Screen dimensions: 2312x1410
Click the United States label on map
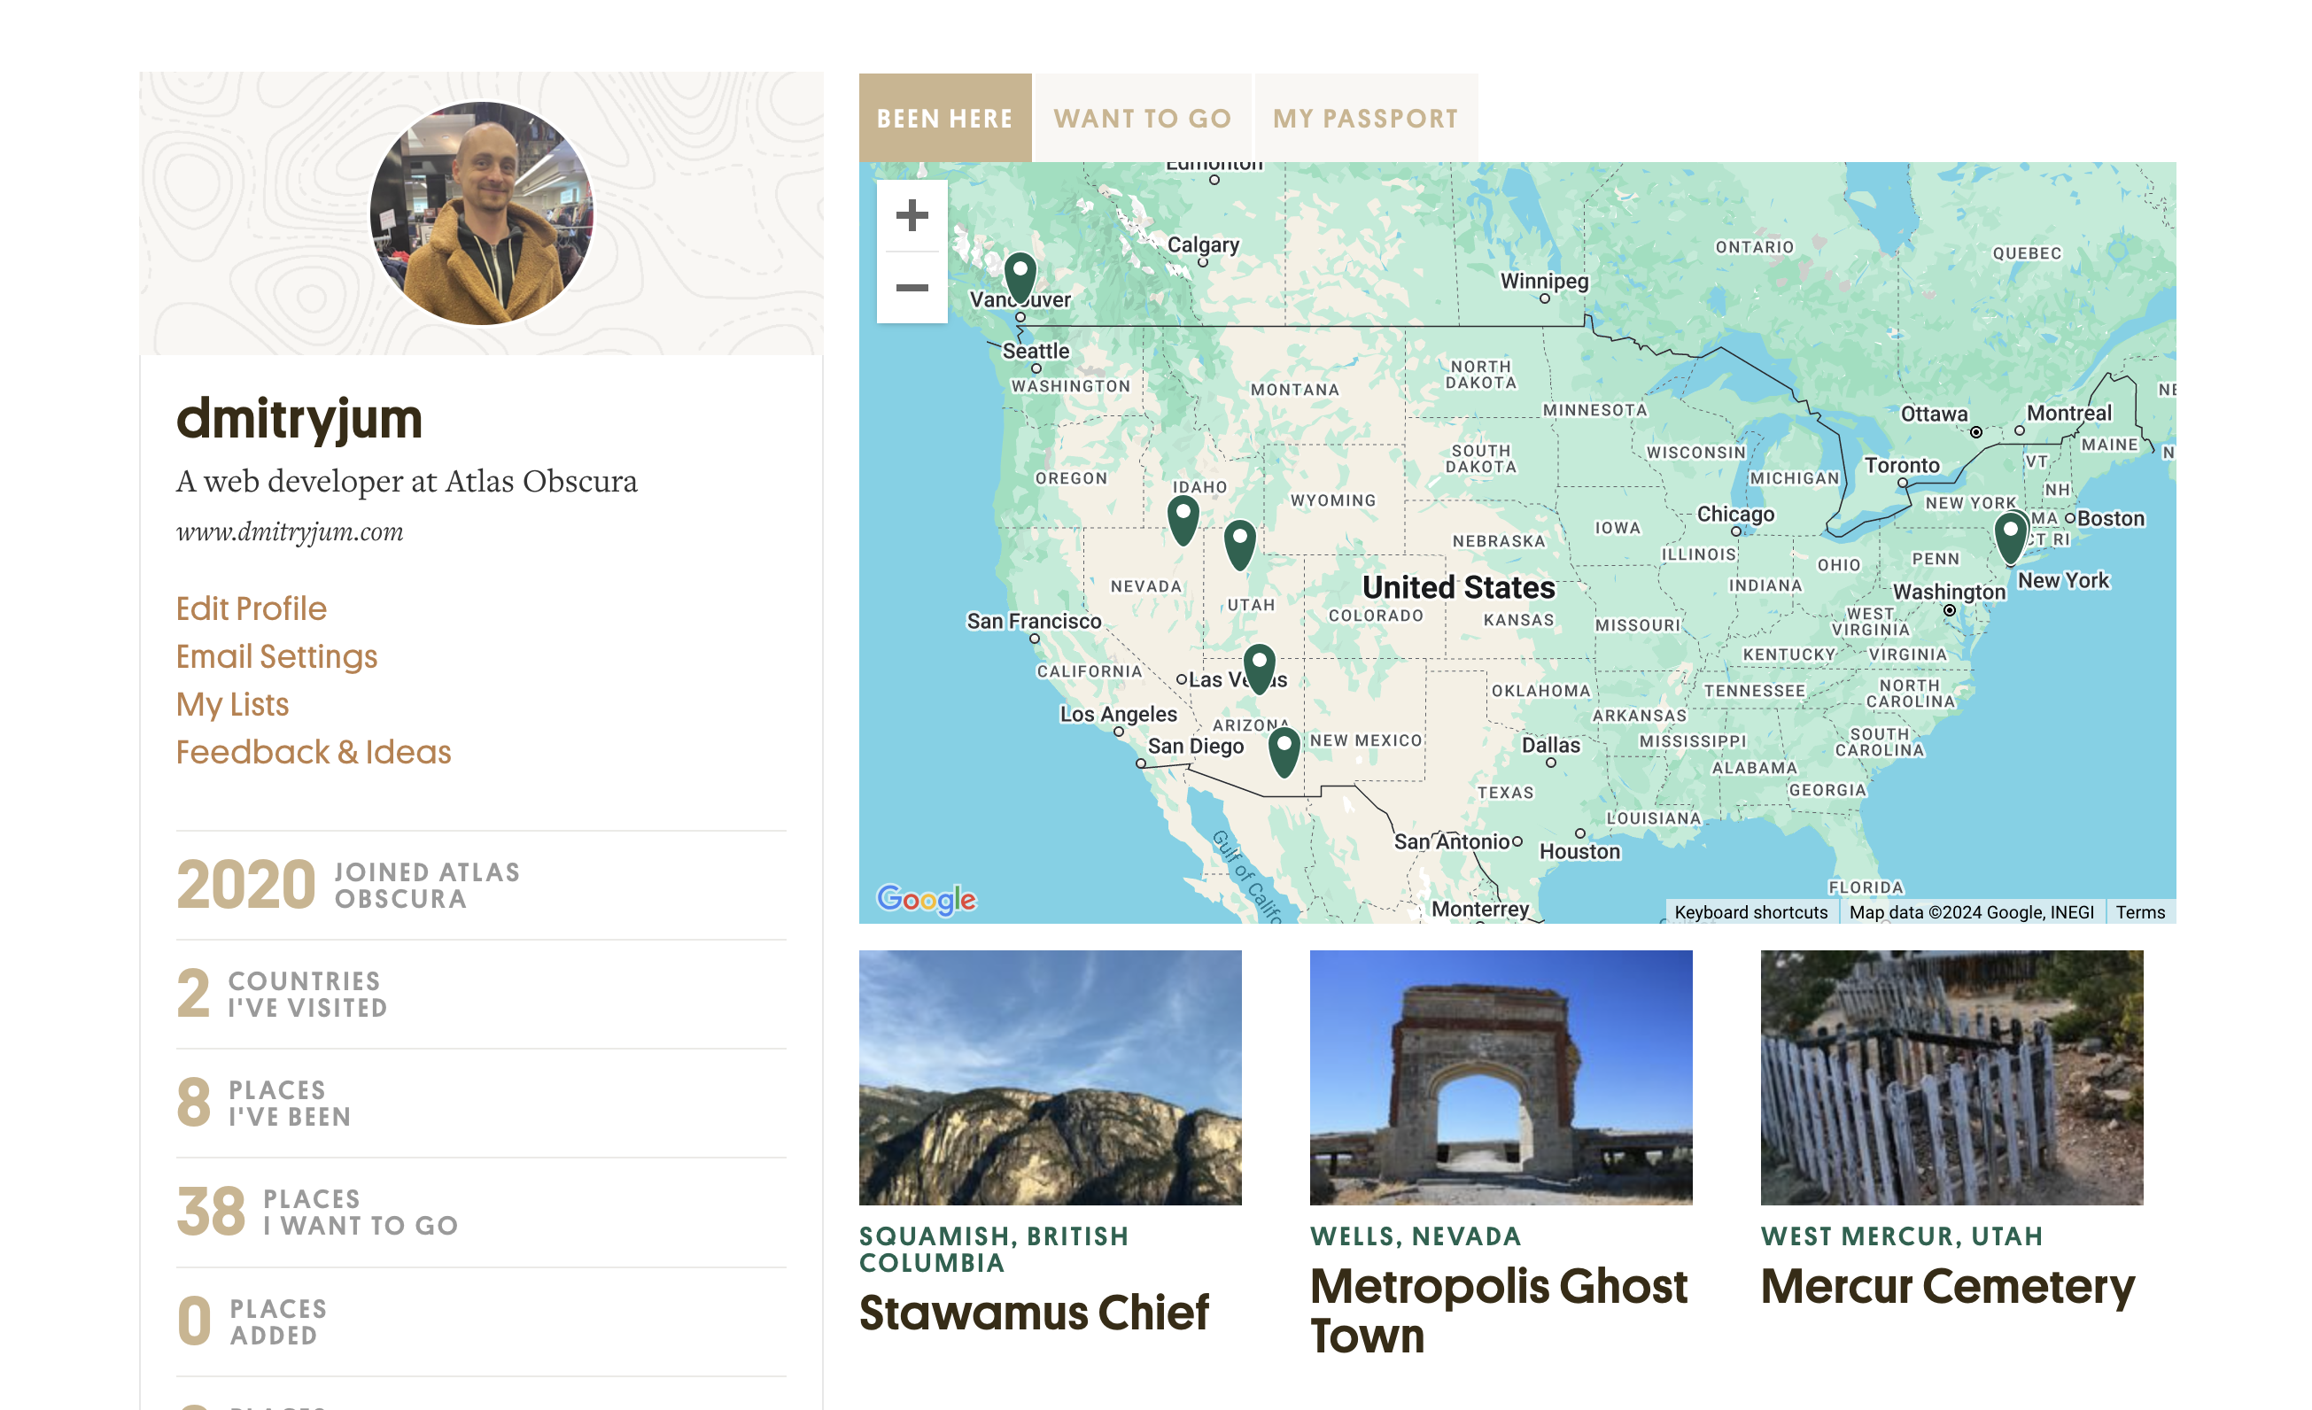coord(1458,587)
